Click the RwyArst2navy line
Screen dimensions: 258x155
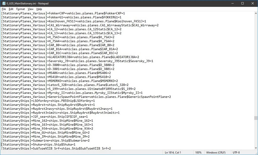tap(57, 109)
